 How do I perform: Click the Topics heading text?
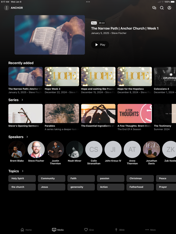point(14,171)
